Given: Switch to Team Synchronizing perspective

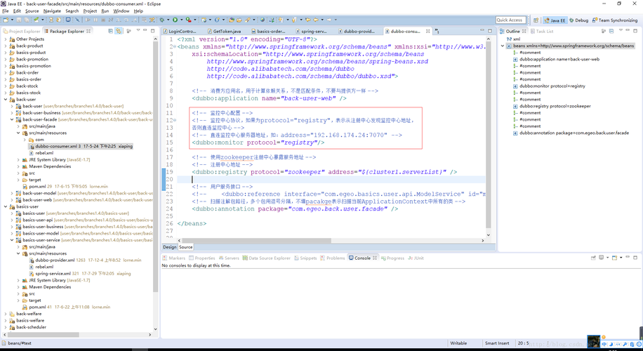Looking at the screenshot, I should [x=615, y=20].
